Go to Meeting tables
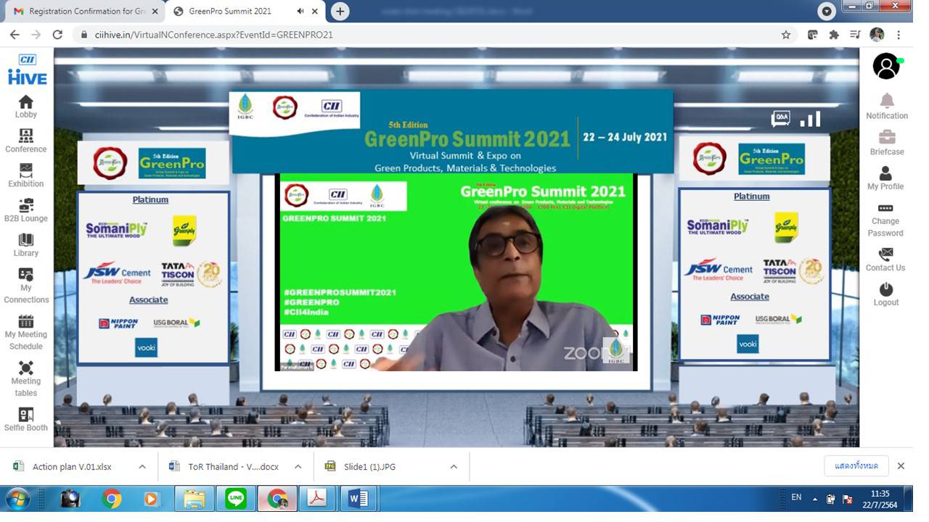This screenshot has width=929, height=522. pyautogui.click(x=26, y=379)
